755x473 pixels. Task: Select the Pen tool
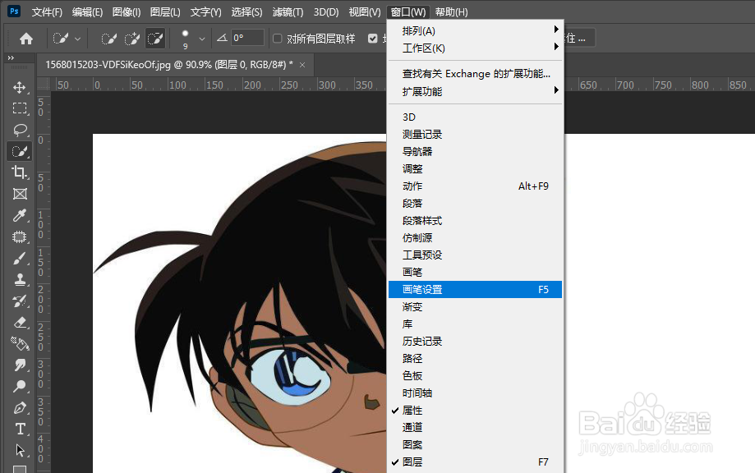click(20, 407)
